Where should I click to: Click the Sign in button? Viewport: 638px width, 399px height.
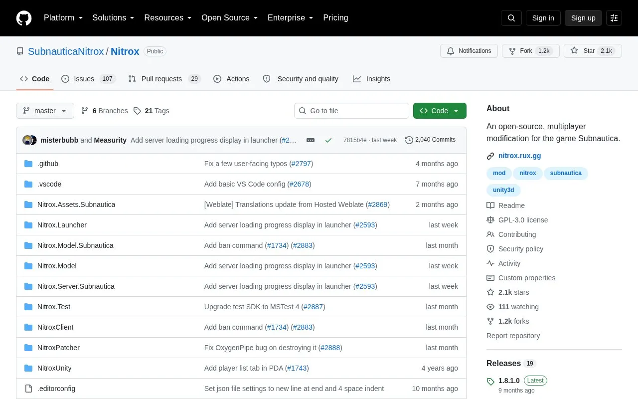tap(543, 18)
